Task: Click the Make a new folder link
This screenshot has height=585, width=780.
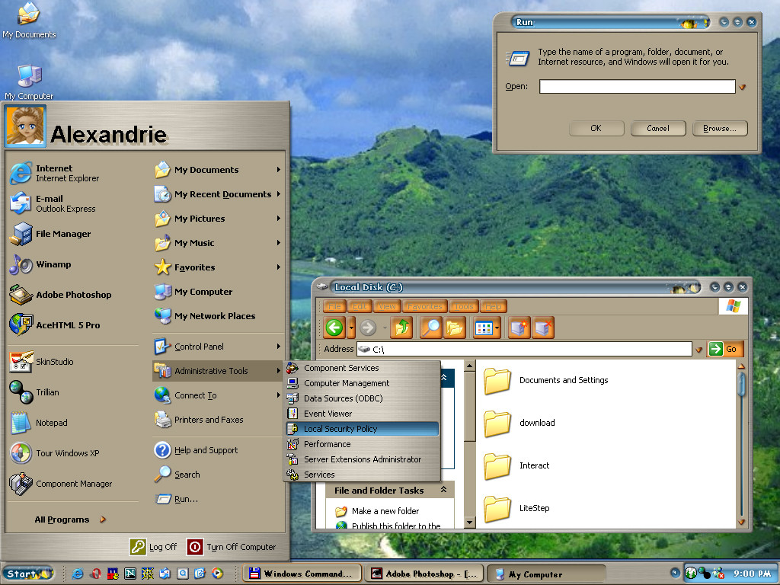Action: 385,511
